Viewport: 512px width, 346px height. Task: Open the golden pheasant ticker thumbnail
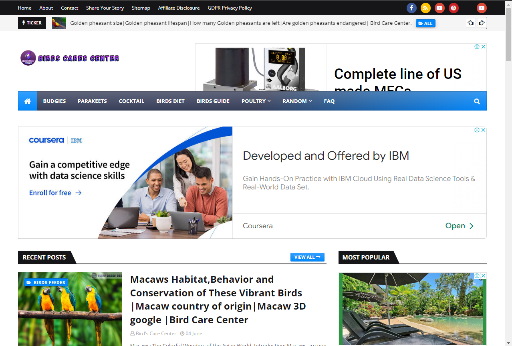pos(59,23)
